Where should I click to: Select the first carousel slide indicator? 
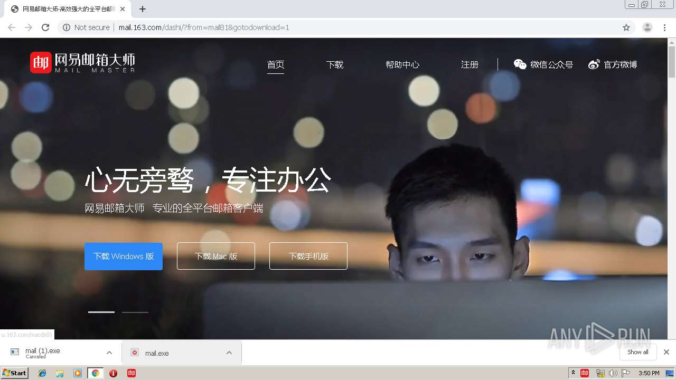click(101, 312)
